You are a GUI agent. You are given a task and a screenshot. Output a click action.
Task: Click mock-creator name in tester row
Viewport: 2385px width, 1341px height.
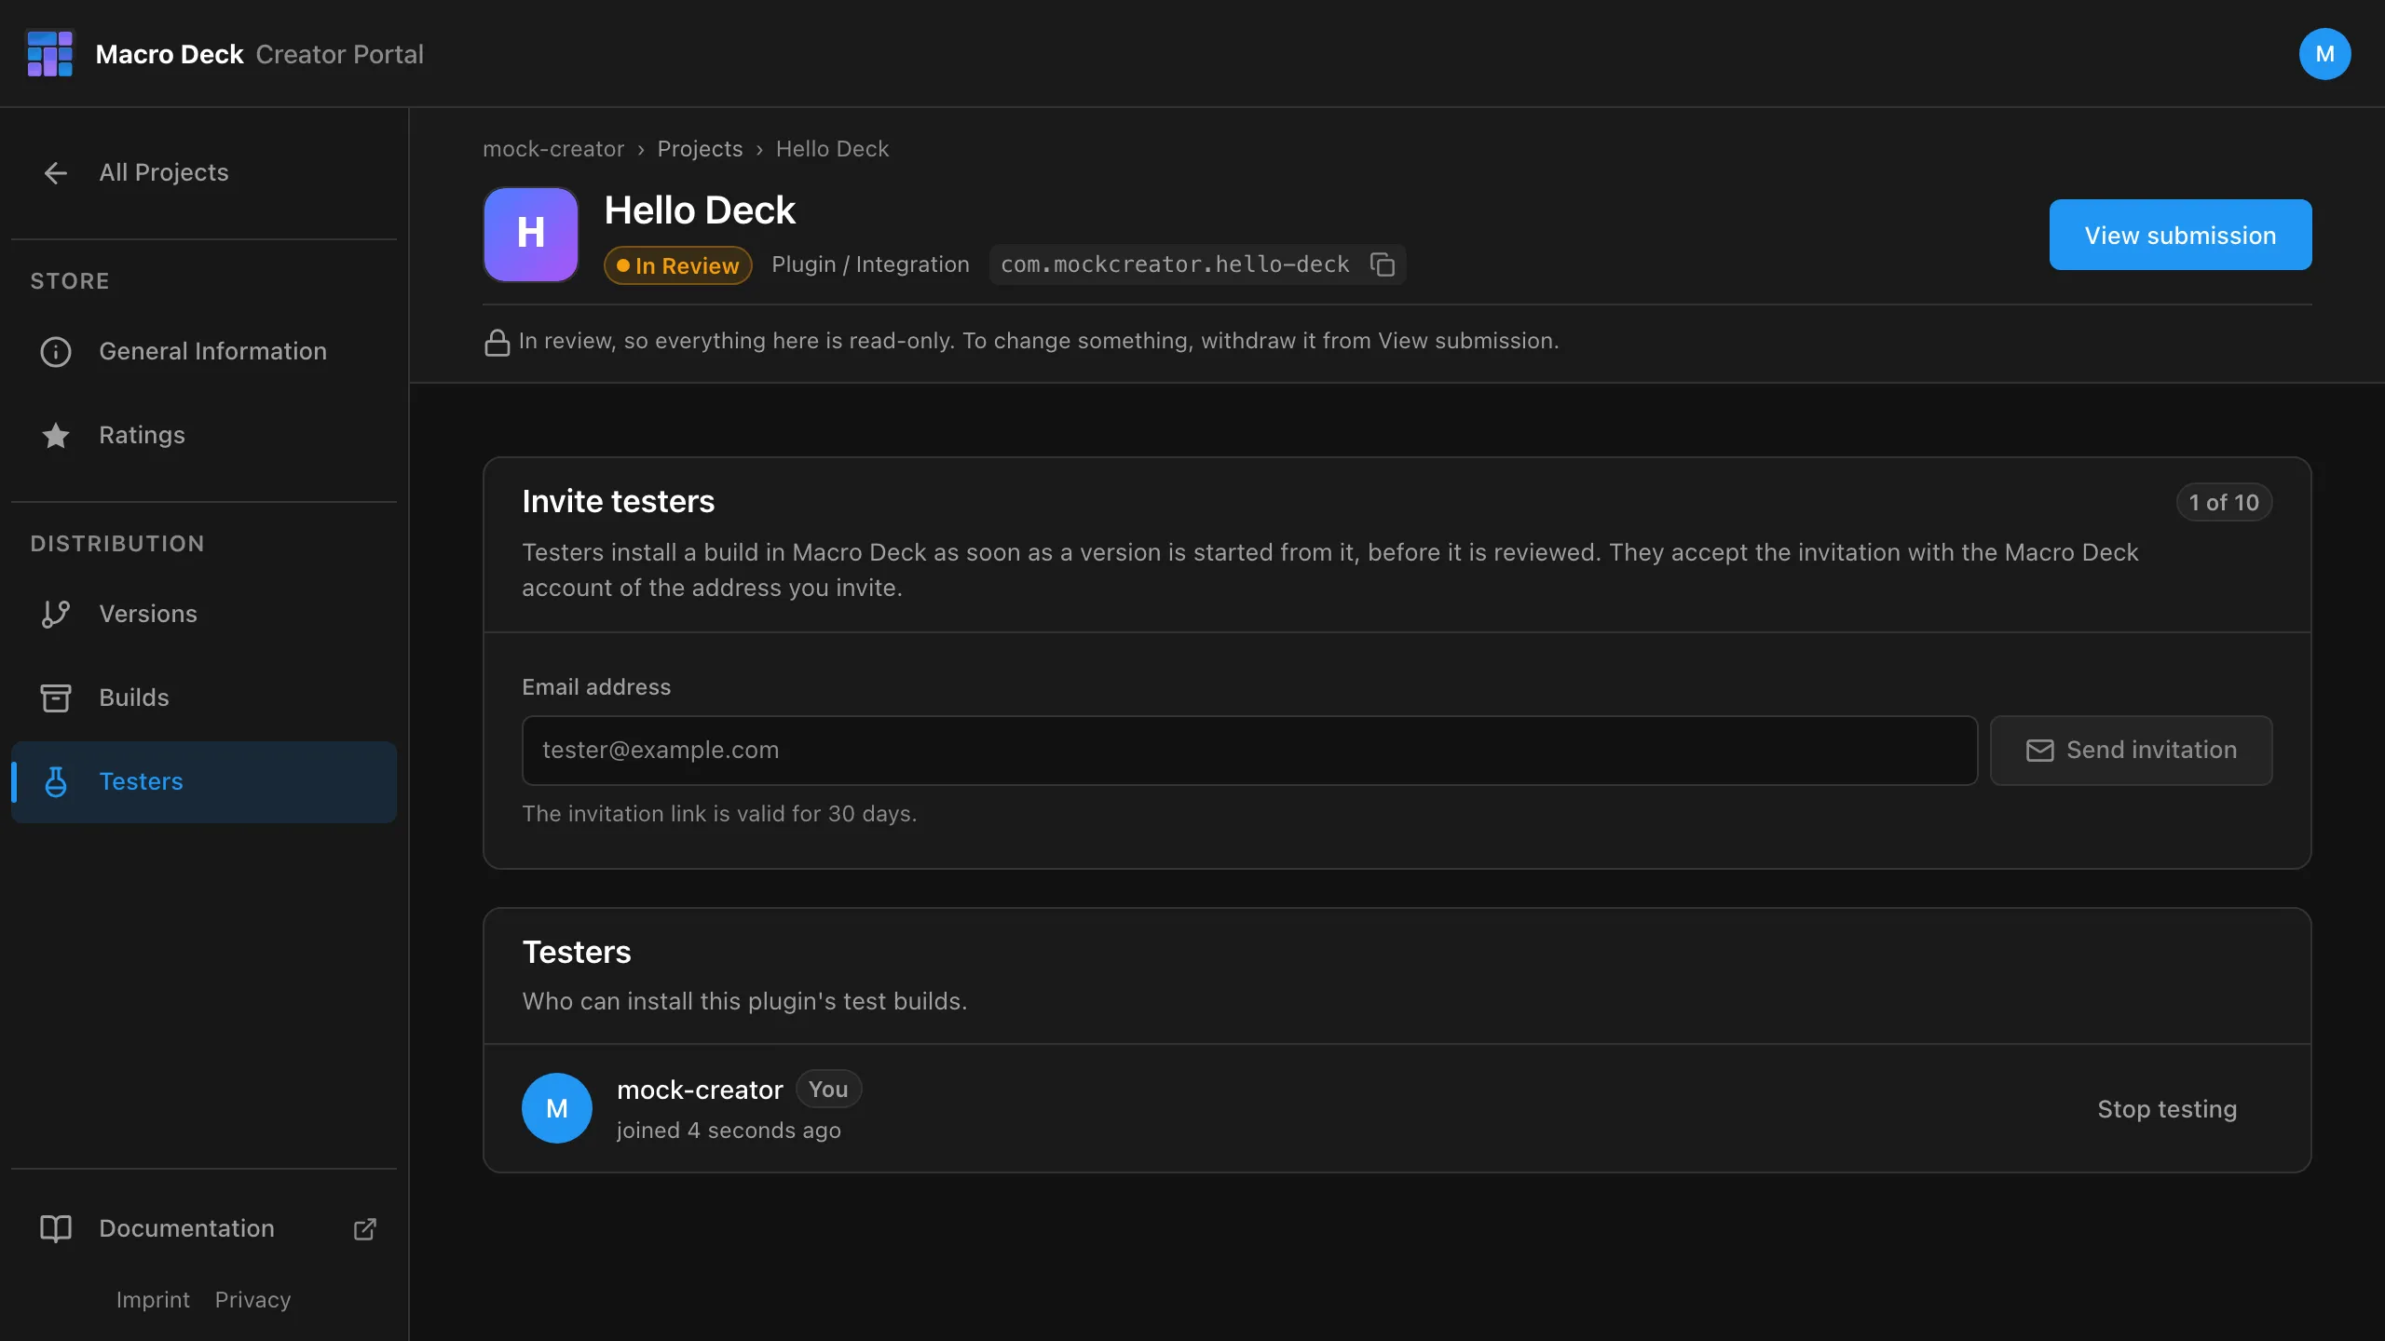point(700,1090)
